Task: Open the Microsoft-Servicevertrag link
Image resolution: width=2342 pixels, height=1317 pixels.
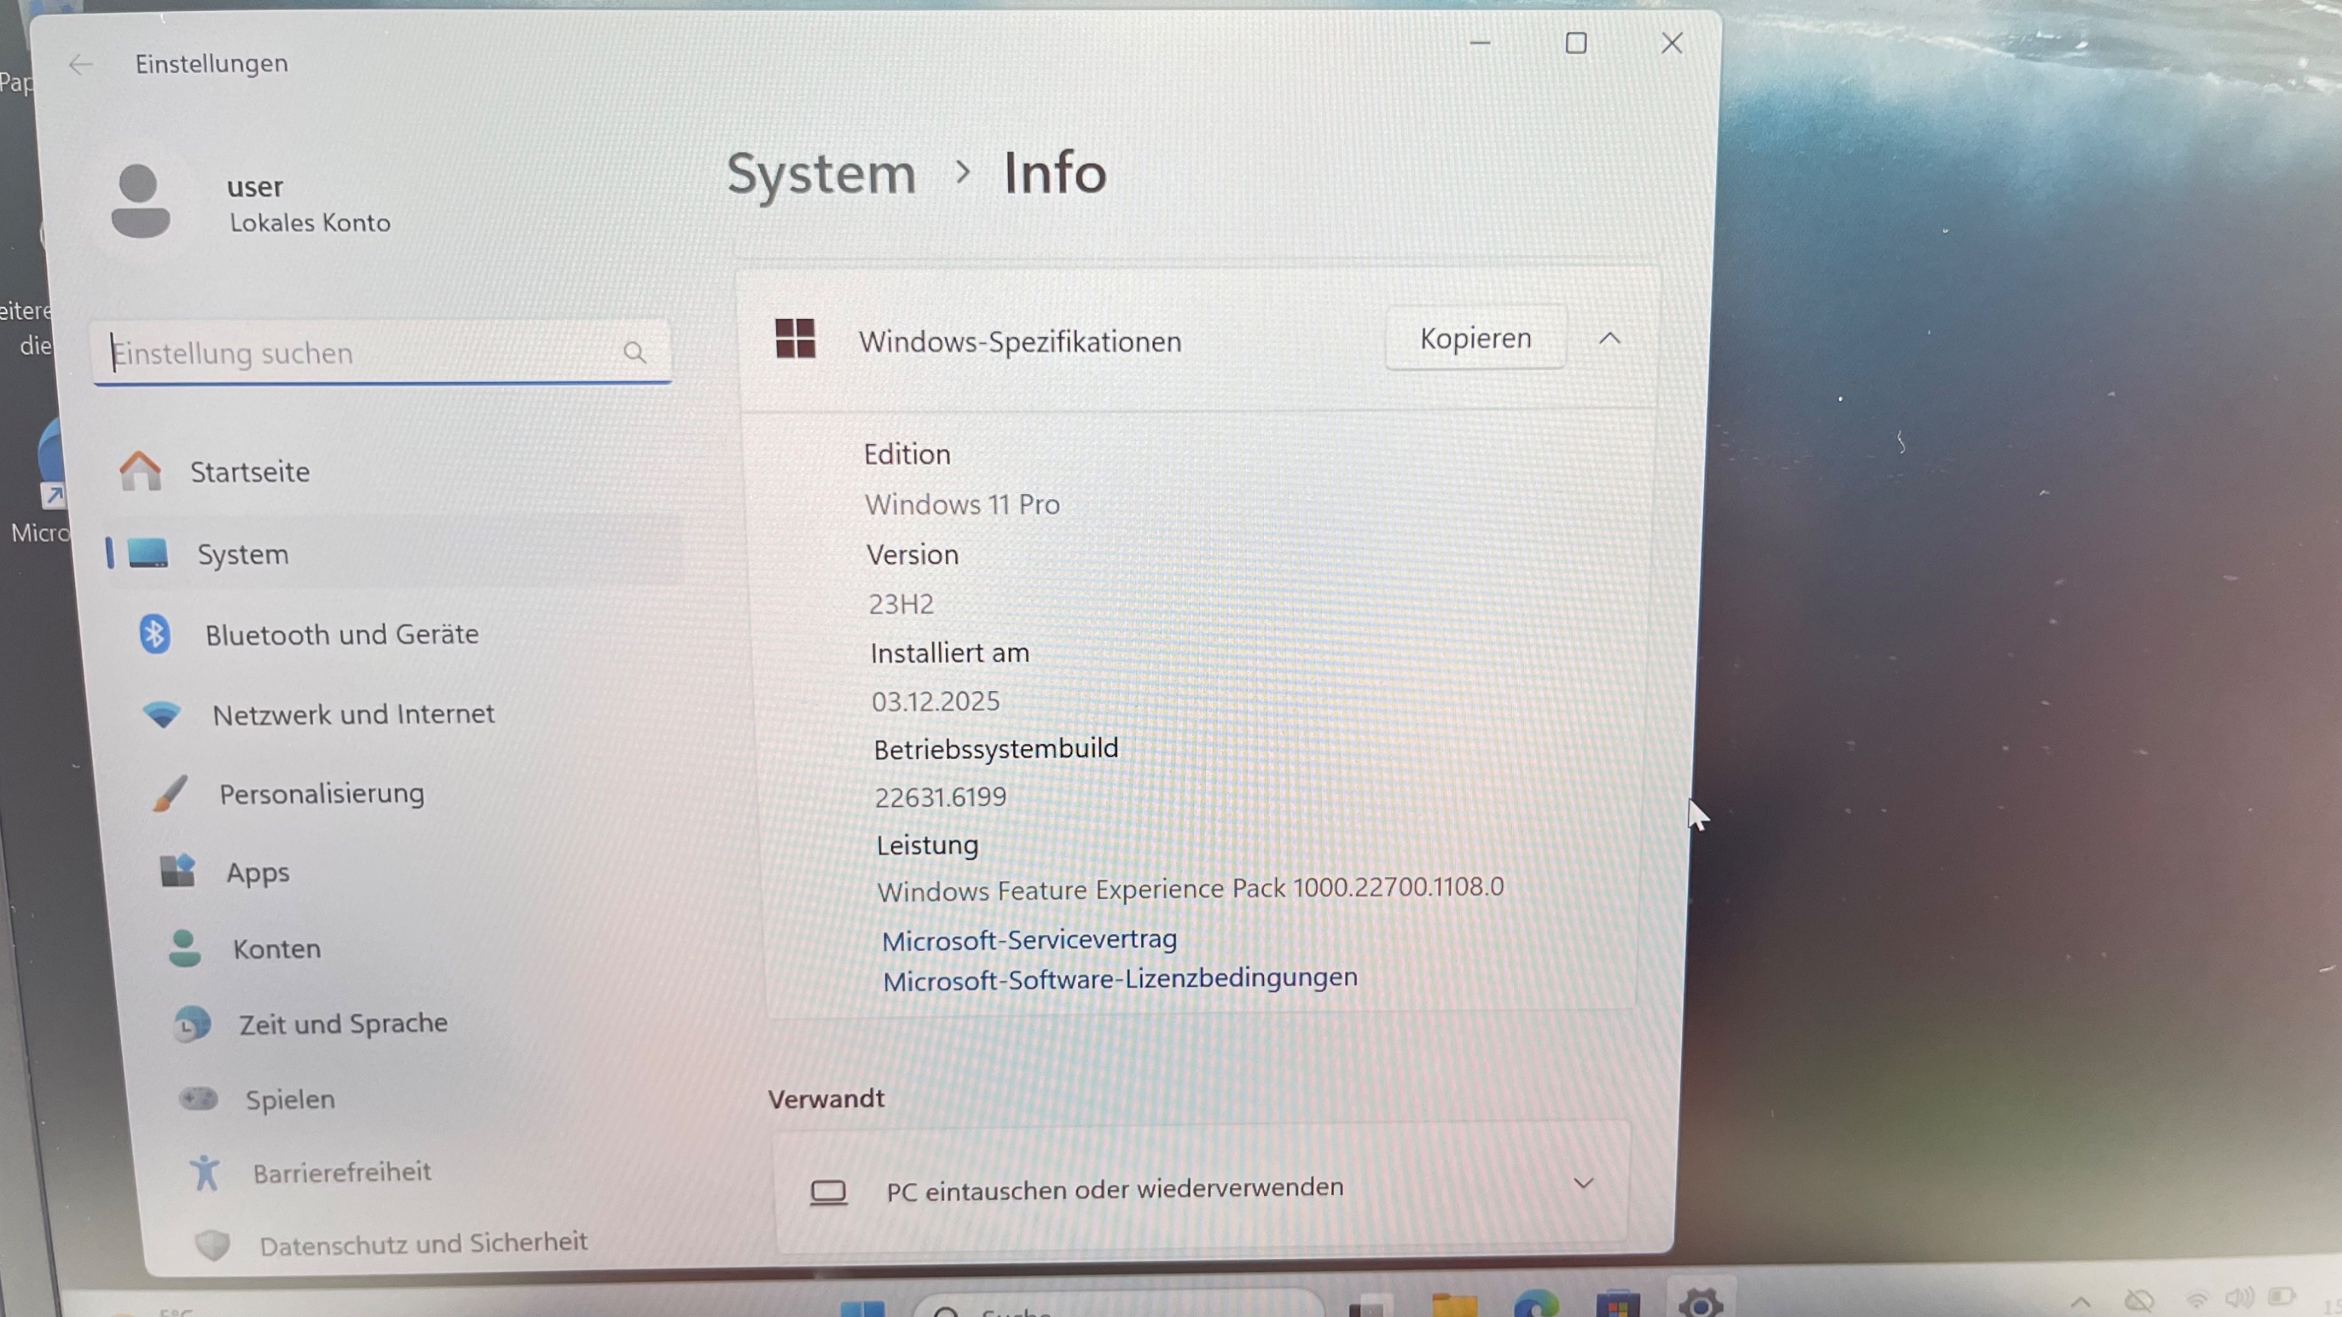Action: point(1029,939)
